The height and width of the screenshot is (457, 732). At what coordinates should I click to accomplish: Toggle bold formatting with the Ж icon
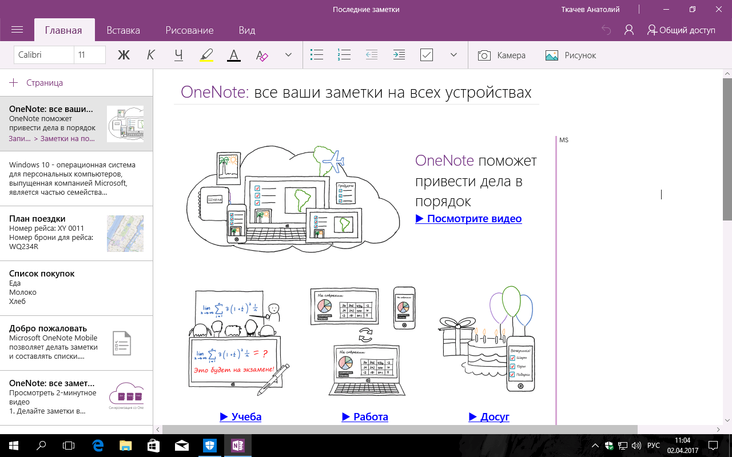tap(124, 55)
